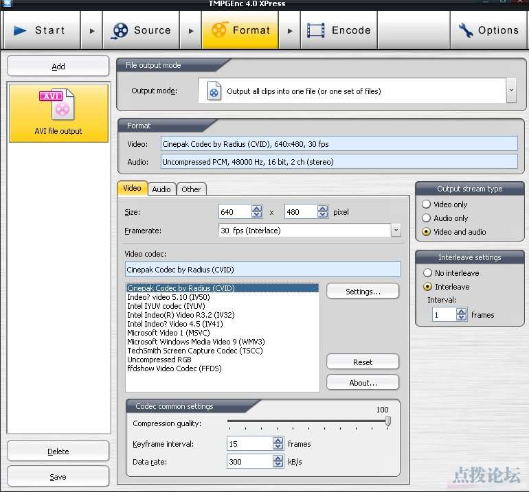Click the width 640 input field
This screenshot has height=492, width=529.
pos(235,211)
